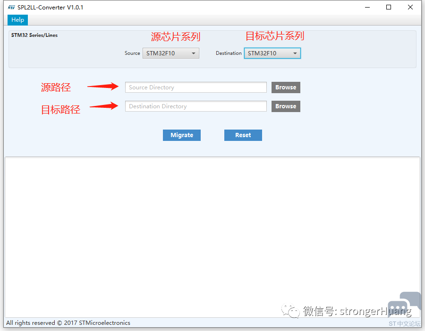Browse for the Source Directory

tap(286, 87)
